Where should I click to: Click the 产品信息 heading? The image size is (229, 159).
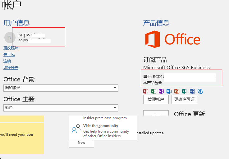156,23
